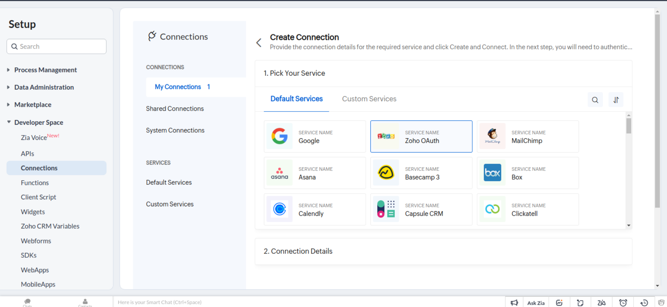Open APIs in Developer Space
This screenshot has height=307, width=667.
[27, 153]
